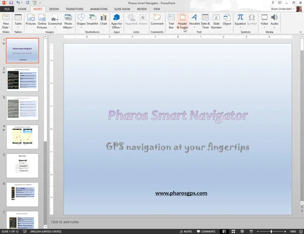Insert an Object

[227, 20]
